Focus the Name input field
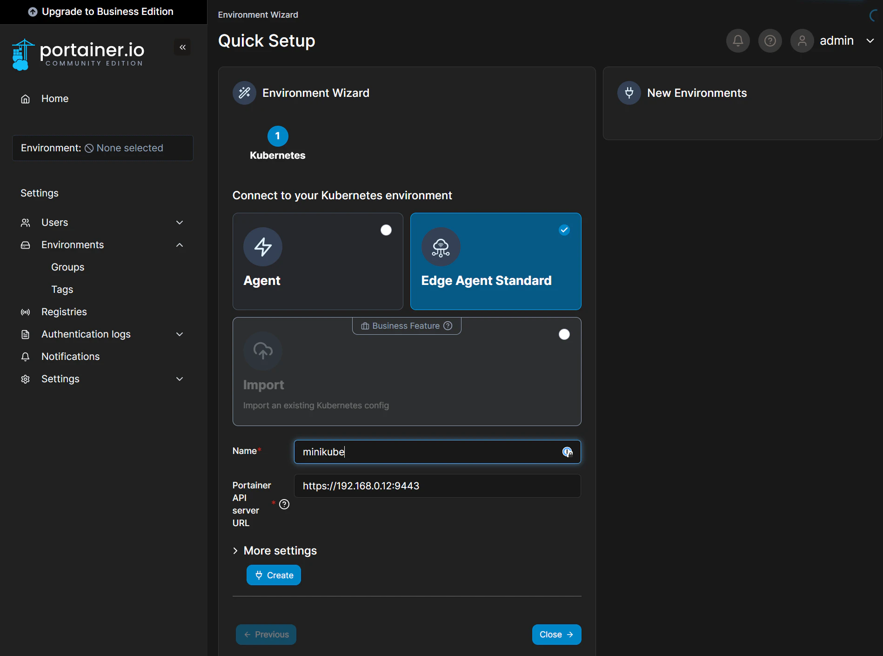Screen dimensions: 883x656 (x=437, y=452)
